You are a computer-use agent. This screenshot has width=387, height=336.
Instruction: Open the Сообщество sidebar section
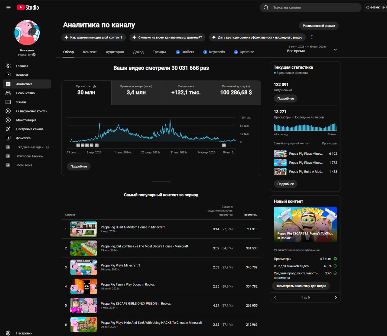pos(27,93)
